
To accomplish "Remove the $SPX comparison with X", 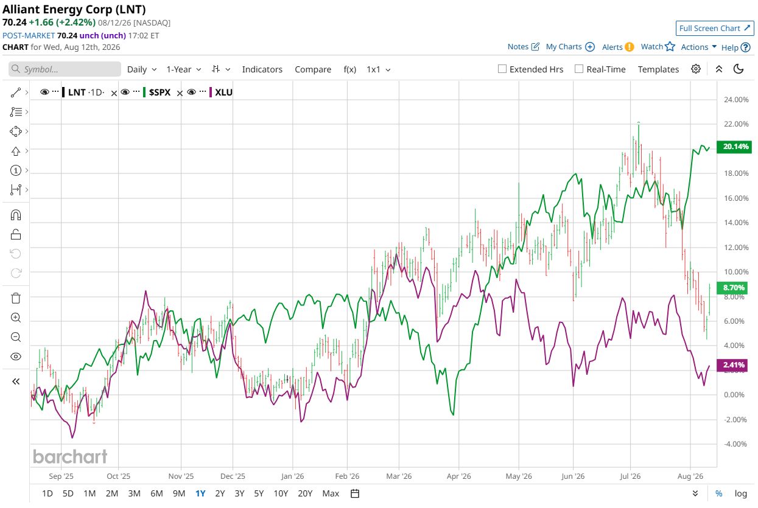I will (179, 93).
